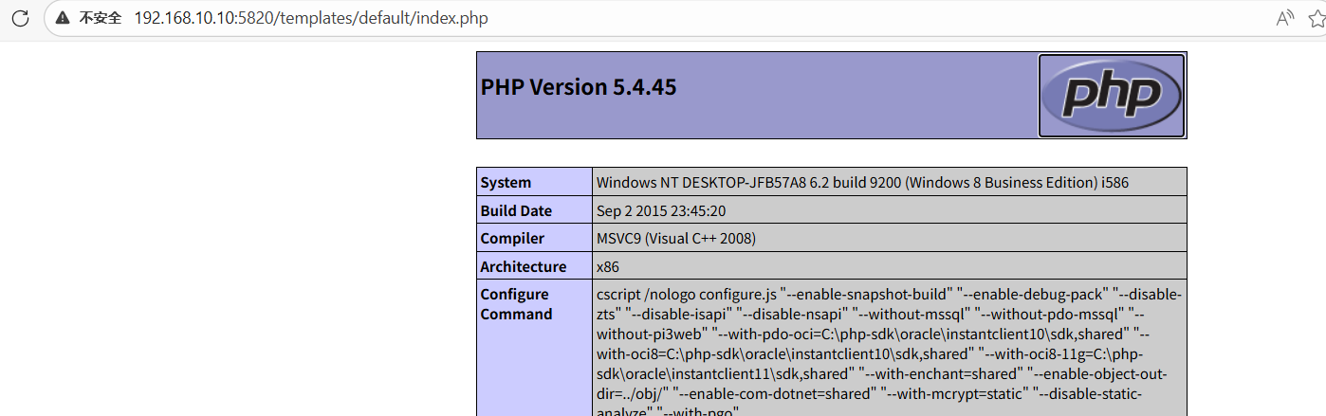The width and height of the screenshot is (1326, 416).
Task: Reload the current page
Action: (20, 18)
